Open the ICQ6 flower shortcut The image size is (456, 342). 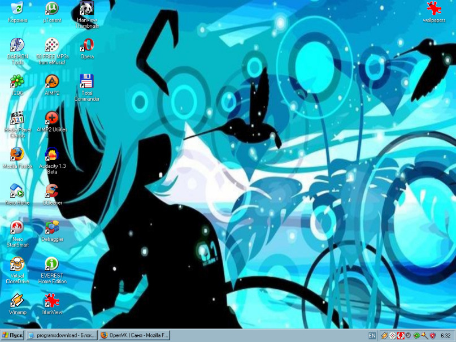pos(18,85)
